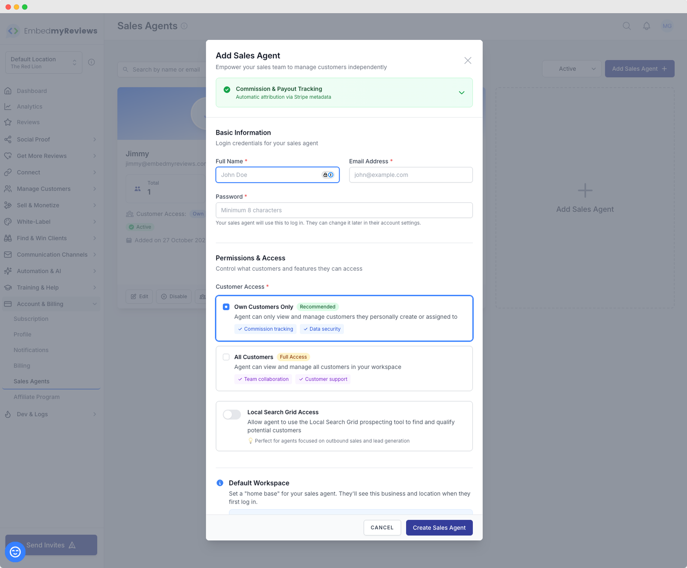The image size is (687, 568).
Task: Enable the Local Search Grid Access toggle
Action: tap(232, 414)
